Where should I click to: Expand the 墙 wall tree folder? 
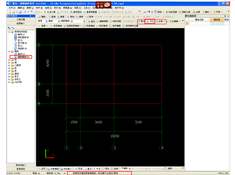coord(9,63)
